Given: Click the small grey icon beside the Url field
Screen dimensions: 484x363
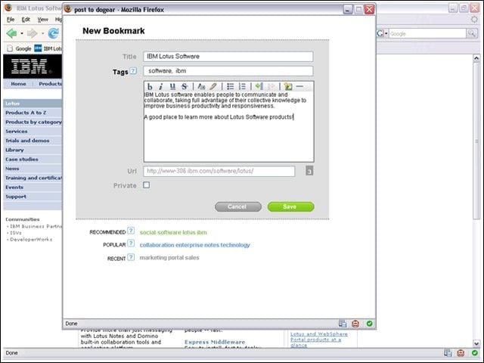Looking at the screenshot, I should [309, 171].
